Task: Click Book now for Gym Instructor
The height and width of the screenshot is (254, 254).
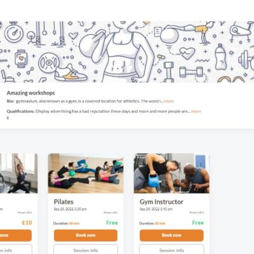Action: 171,236
